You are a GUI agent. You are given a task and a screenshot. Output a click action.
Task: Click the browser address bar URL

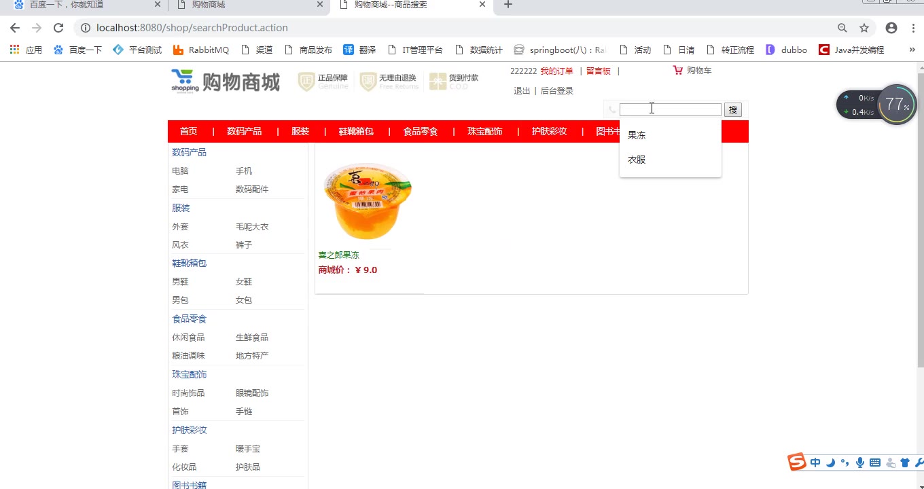pyautogui.click(x=192, y=28)
